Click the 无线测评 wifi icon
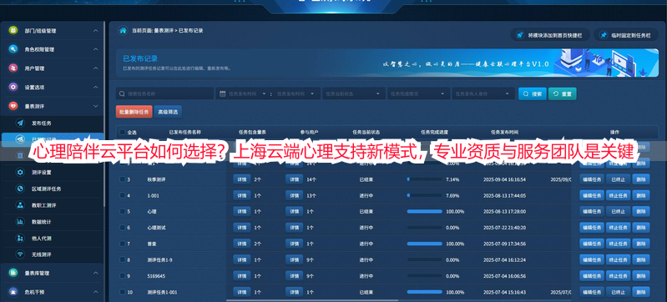Screen dimensions: 667x302 20,254
